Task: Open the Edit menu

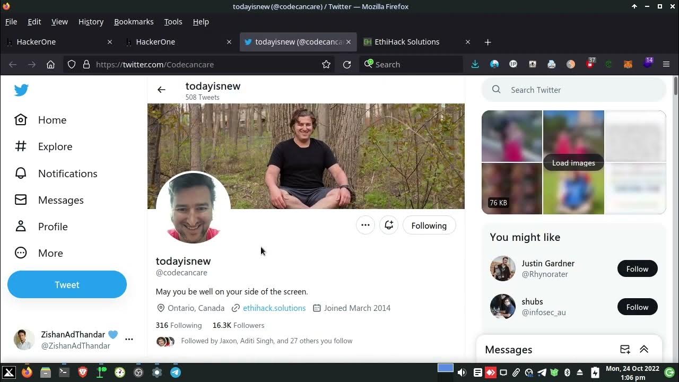Action: (34, 22)
